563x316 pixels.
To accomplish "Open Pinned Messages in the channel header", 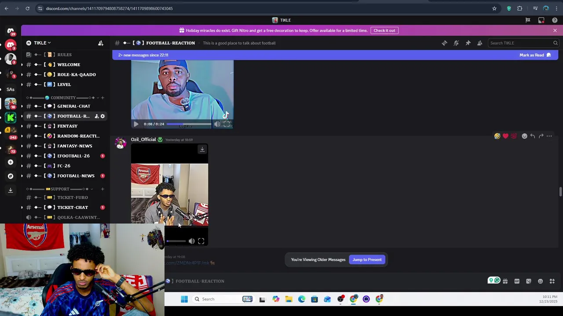I will pos(468,43).
